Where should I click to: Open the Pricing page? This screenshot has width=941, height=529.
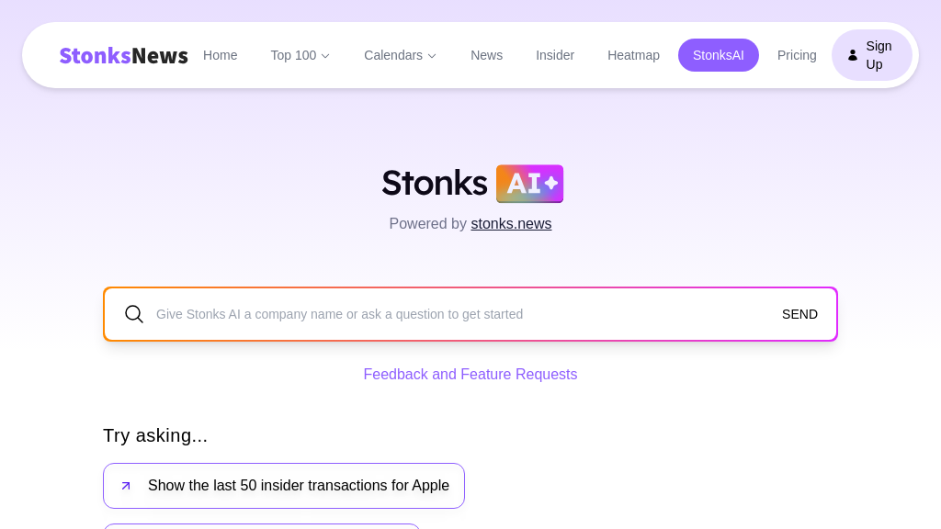pyautogui.click(x=797, y=55)
